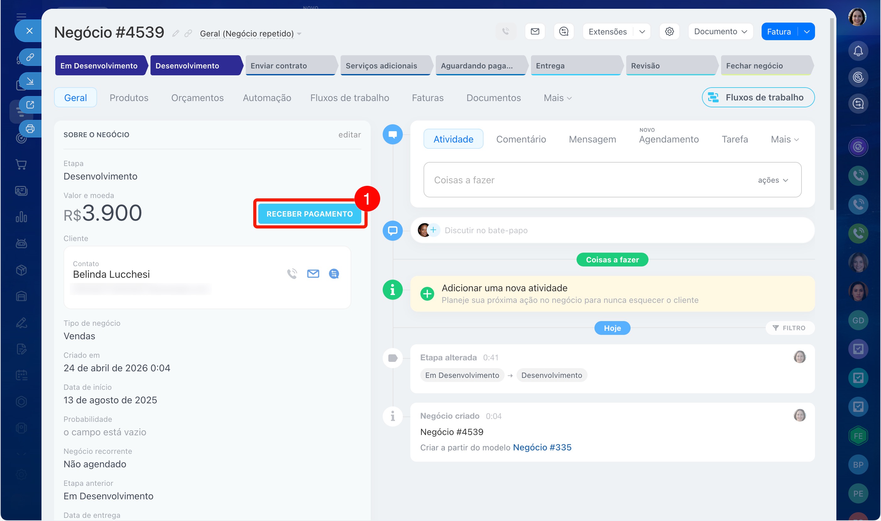Open chat icon next to Belinda Lucchesi
Viewport: 881px width, 521px height.
[x=333, y=273]
